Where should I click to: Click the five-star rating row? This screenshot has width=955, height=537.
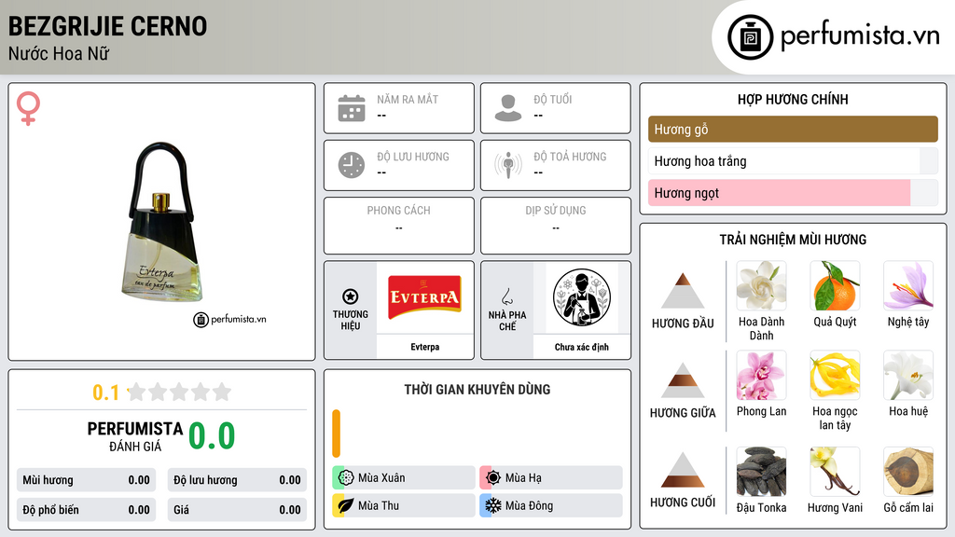click(x=180, y=392)
